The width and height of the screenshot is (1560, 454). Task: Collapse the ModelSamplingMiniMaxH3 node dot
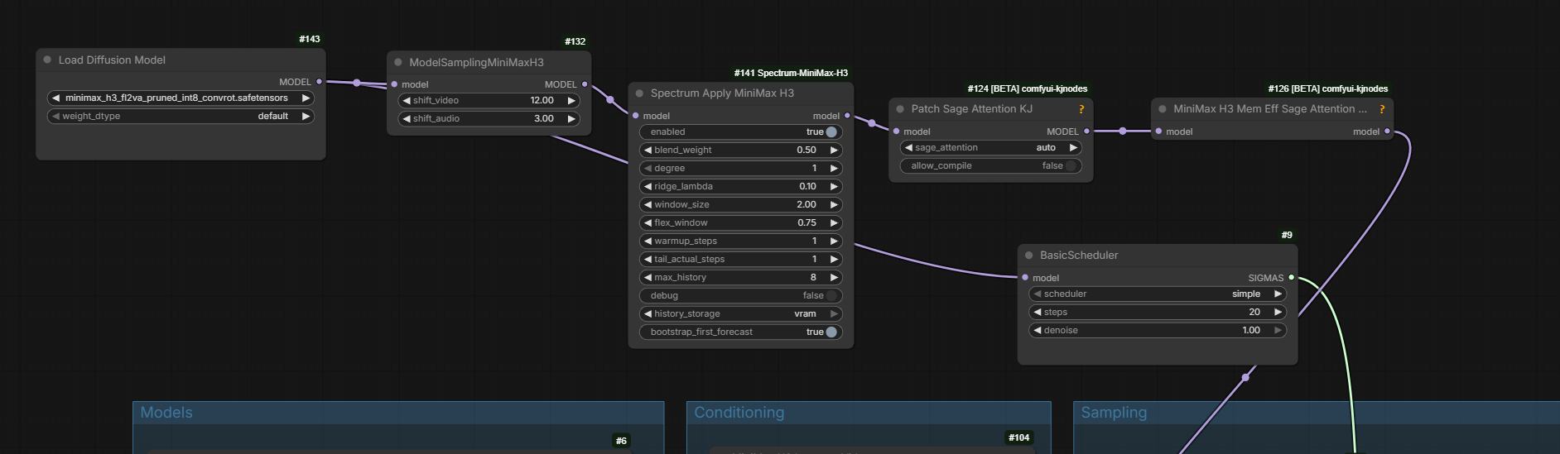click(398, 62)
